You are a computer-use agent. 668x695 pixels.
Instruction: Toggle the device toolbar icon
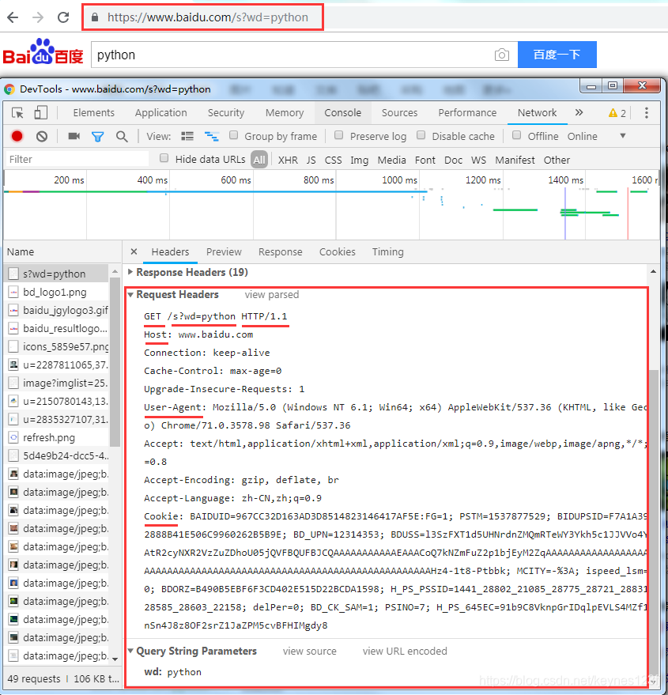click(x=40, y=112)
